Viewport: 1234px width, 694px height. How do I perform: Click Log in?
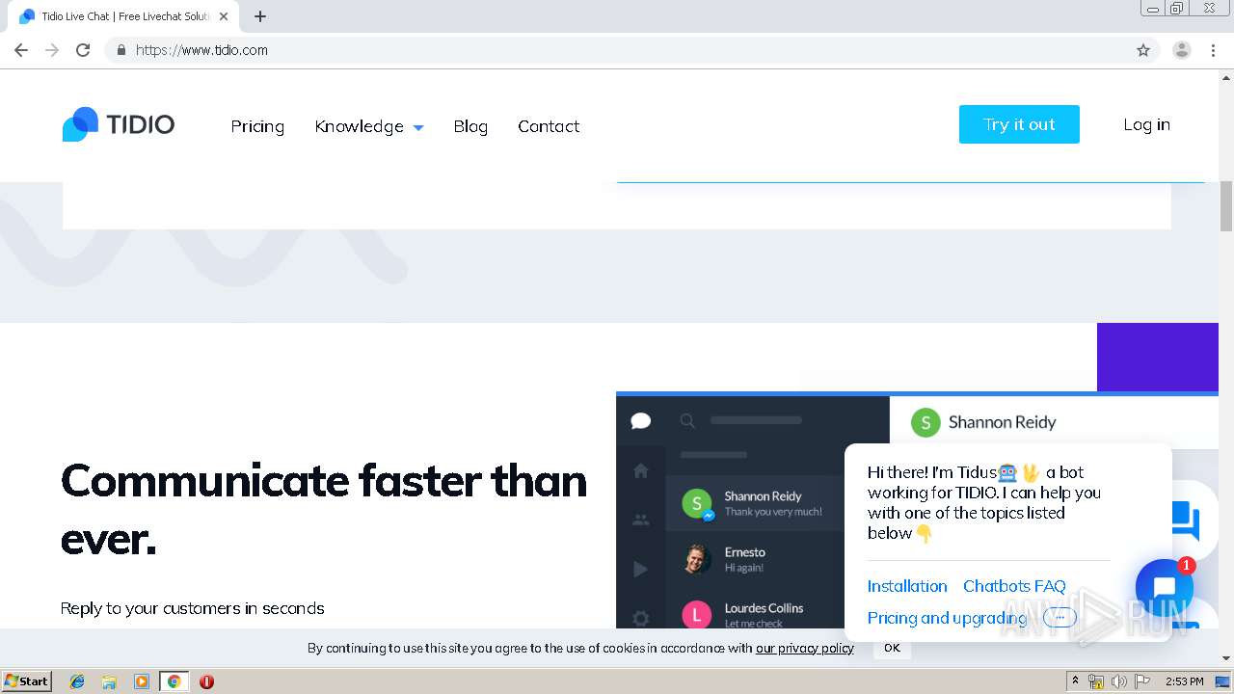pyautogui.click(x=1146, y=124)
